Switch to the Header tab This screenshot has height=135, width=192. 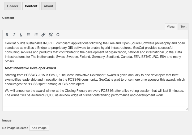coord(13,6)
